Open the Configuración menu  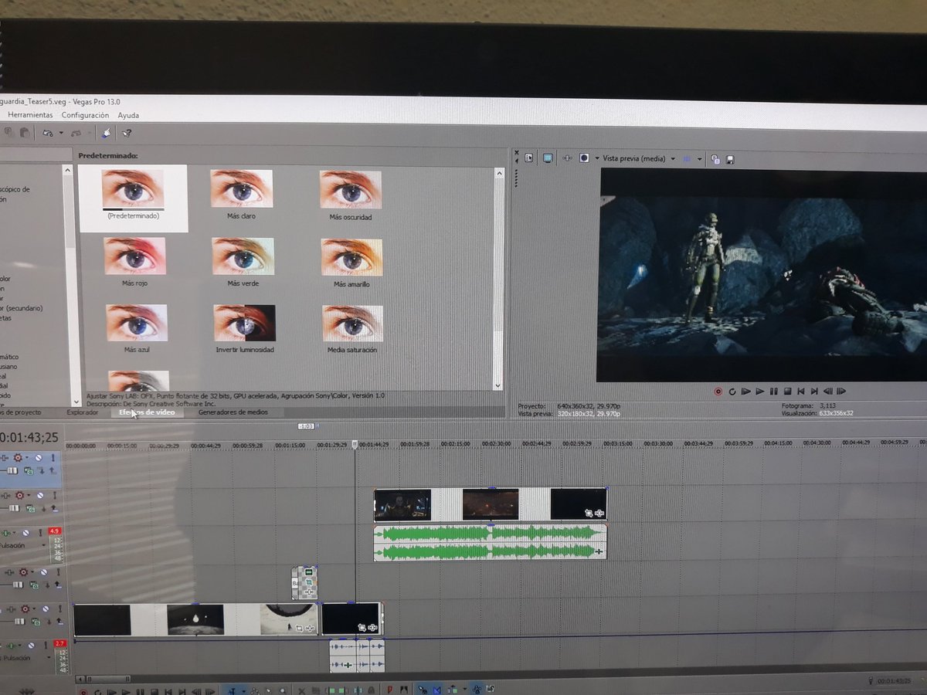tap(85, 115)
